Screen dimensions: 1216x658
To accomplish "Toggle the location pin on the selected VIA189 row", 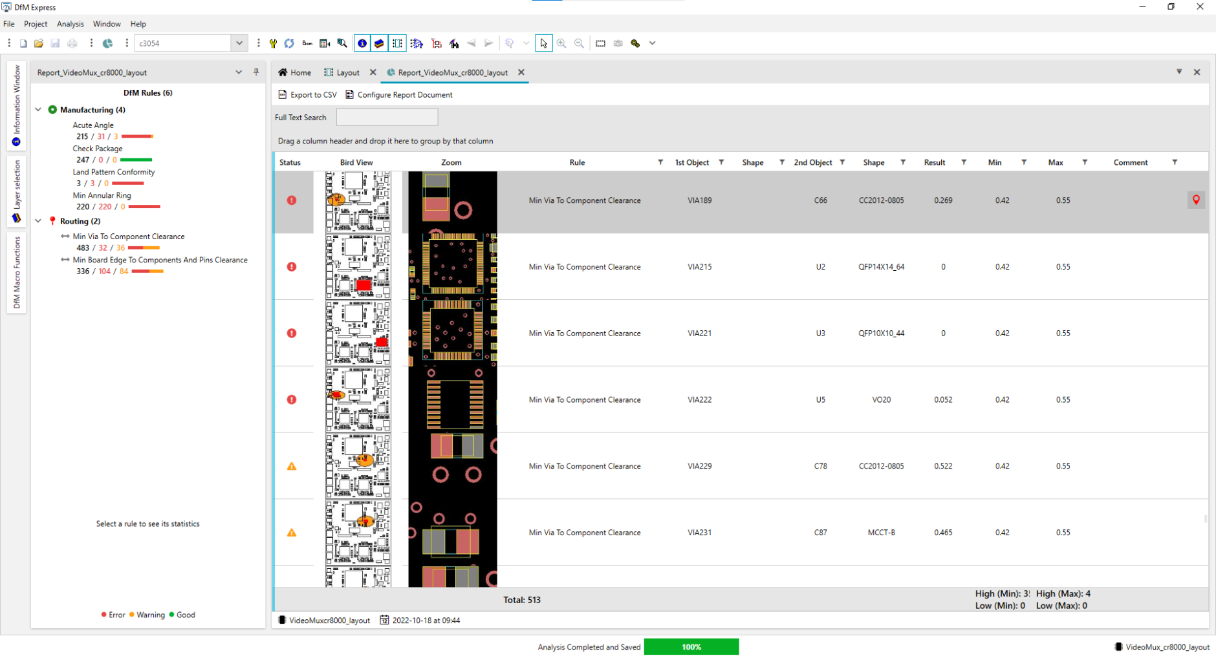I will click(1196, 200).
